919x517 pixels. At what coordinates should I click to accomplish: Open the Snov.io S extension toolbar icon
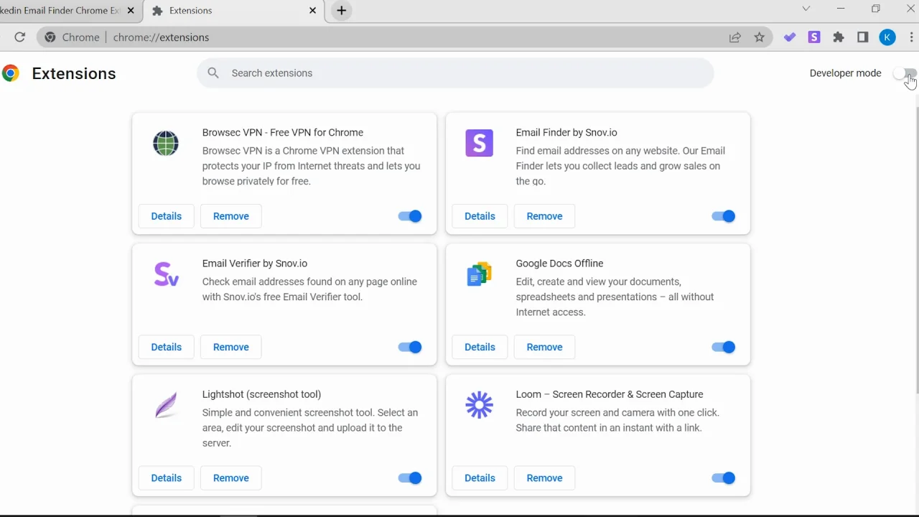pos(814,37)
